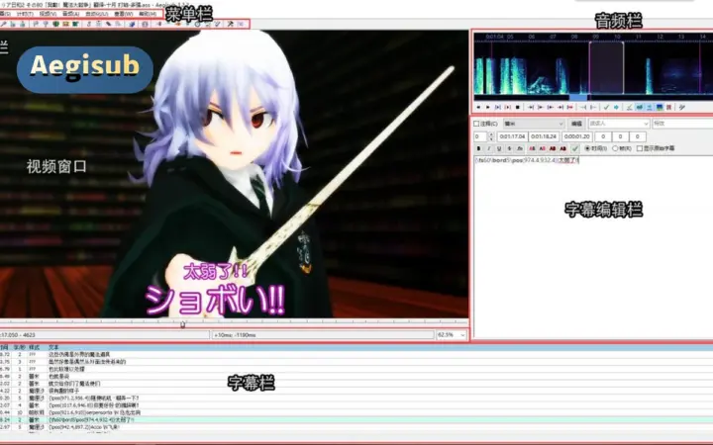
Task: Click the selected region in the audio spectrogram
Action: point(606,67)
